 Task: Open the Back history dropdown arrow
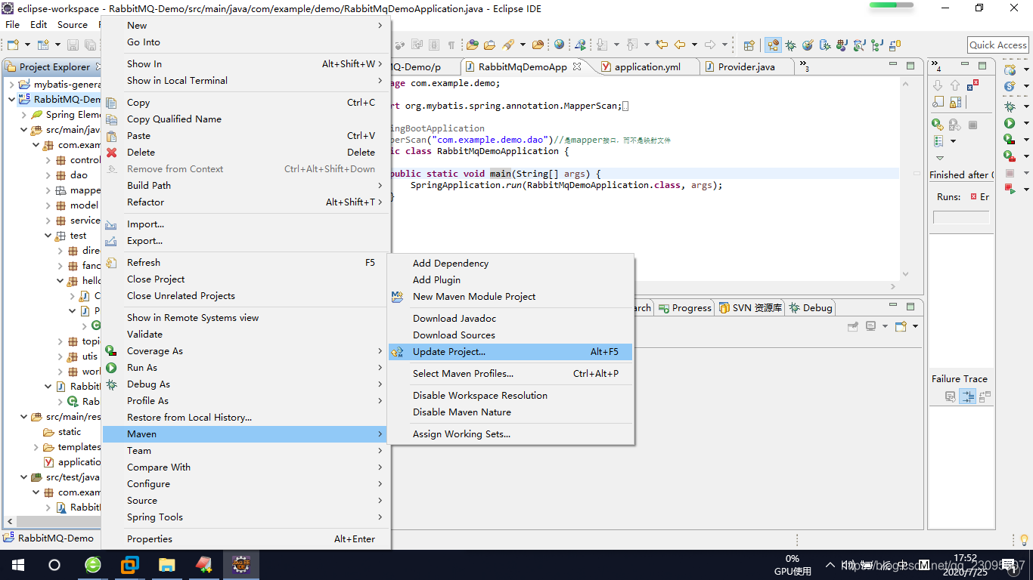coord(694,45)
